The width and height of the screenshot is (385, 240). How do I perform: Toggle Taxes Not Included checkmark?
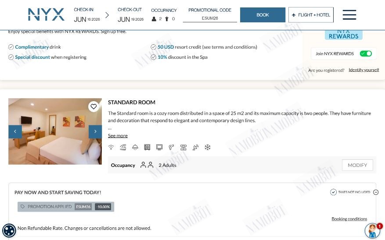coord(333,192)
